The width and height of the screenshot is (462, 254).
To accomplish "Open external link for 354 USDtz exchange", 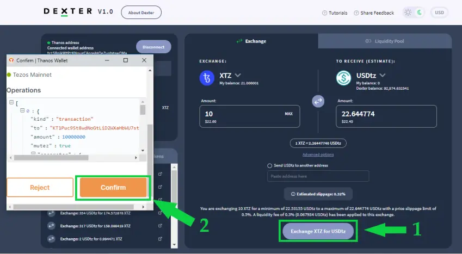I will coord(160,213).
